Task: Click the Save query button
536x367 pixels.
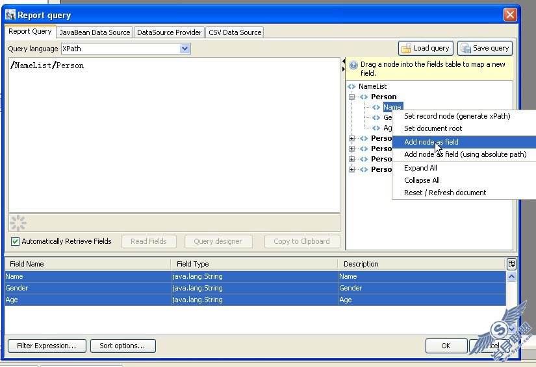Action: point(485,49)
